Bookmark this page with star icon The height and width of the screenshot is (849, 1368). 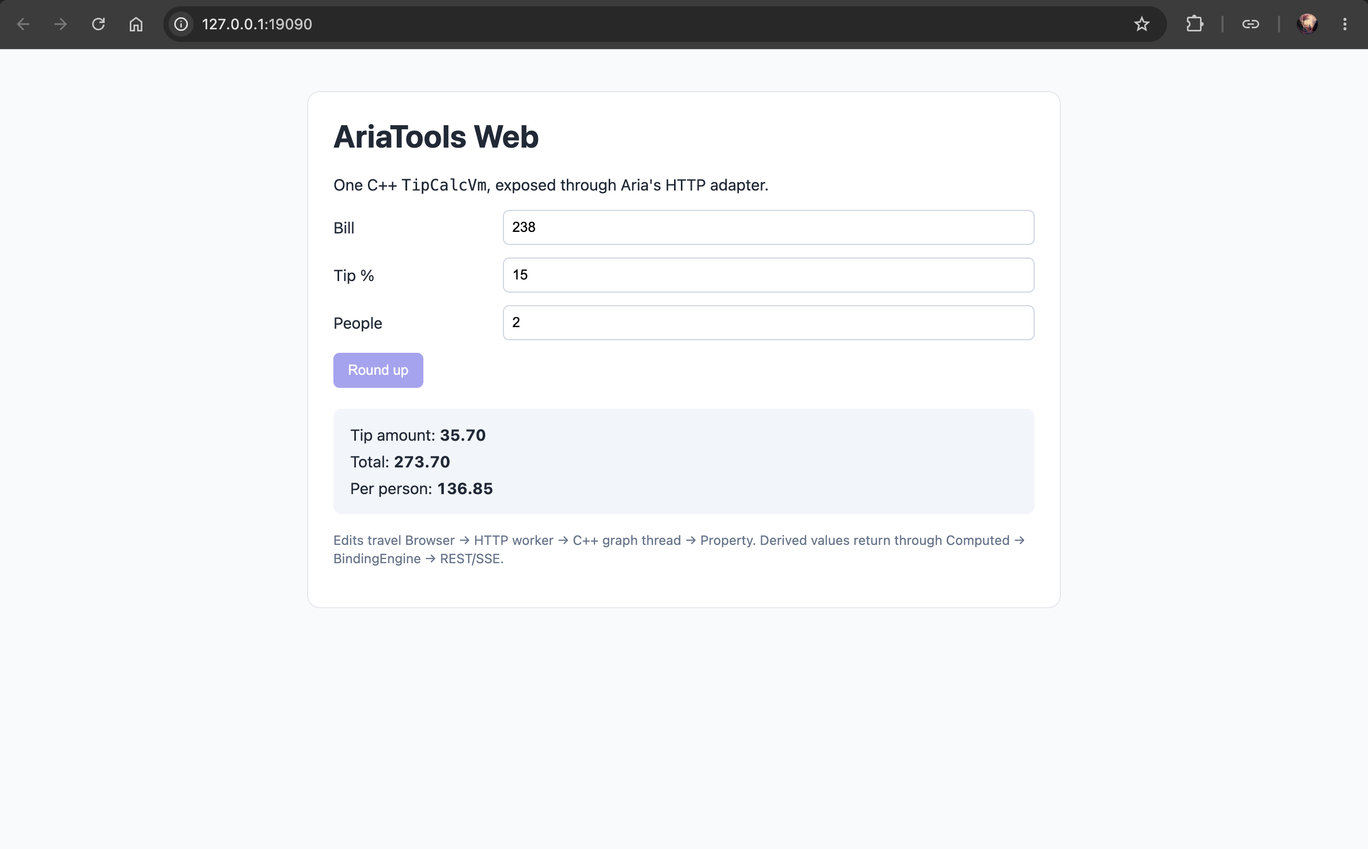click(1141, 24)
